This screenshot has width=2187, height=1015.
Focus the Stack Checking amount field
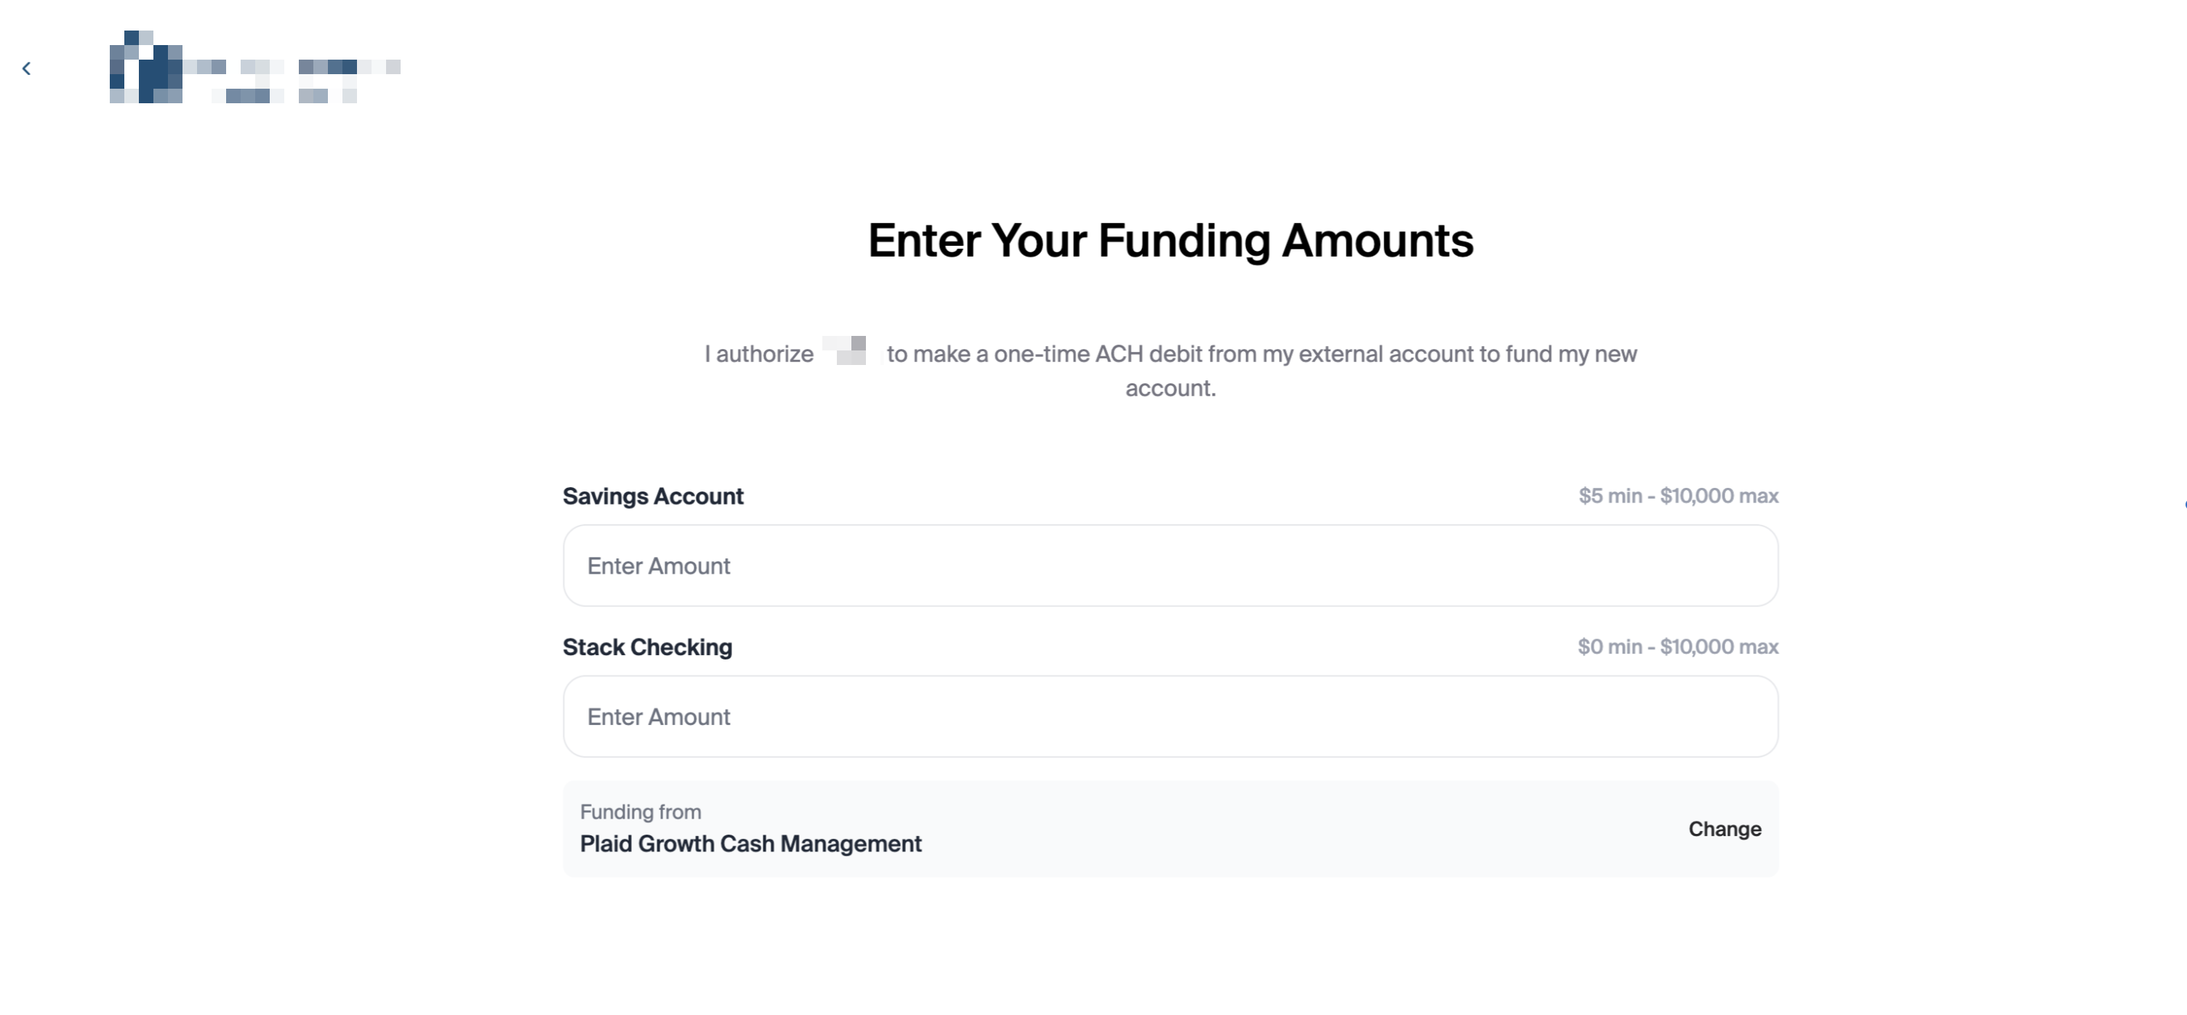[x=1170, y=716]
